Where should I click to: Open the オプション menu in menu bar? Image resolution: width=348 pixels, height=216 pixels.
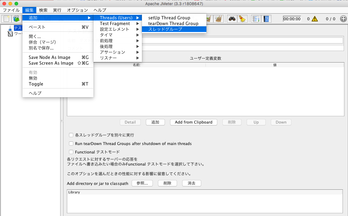pos(77,10)
